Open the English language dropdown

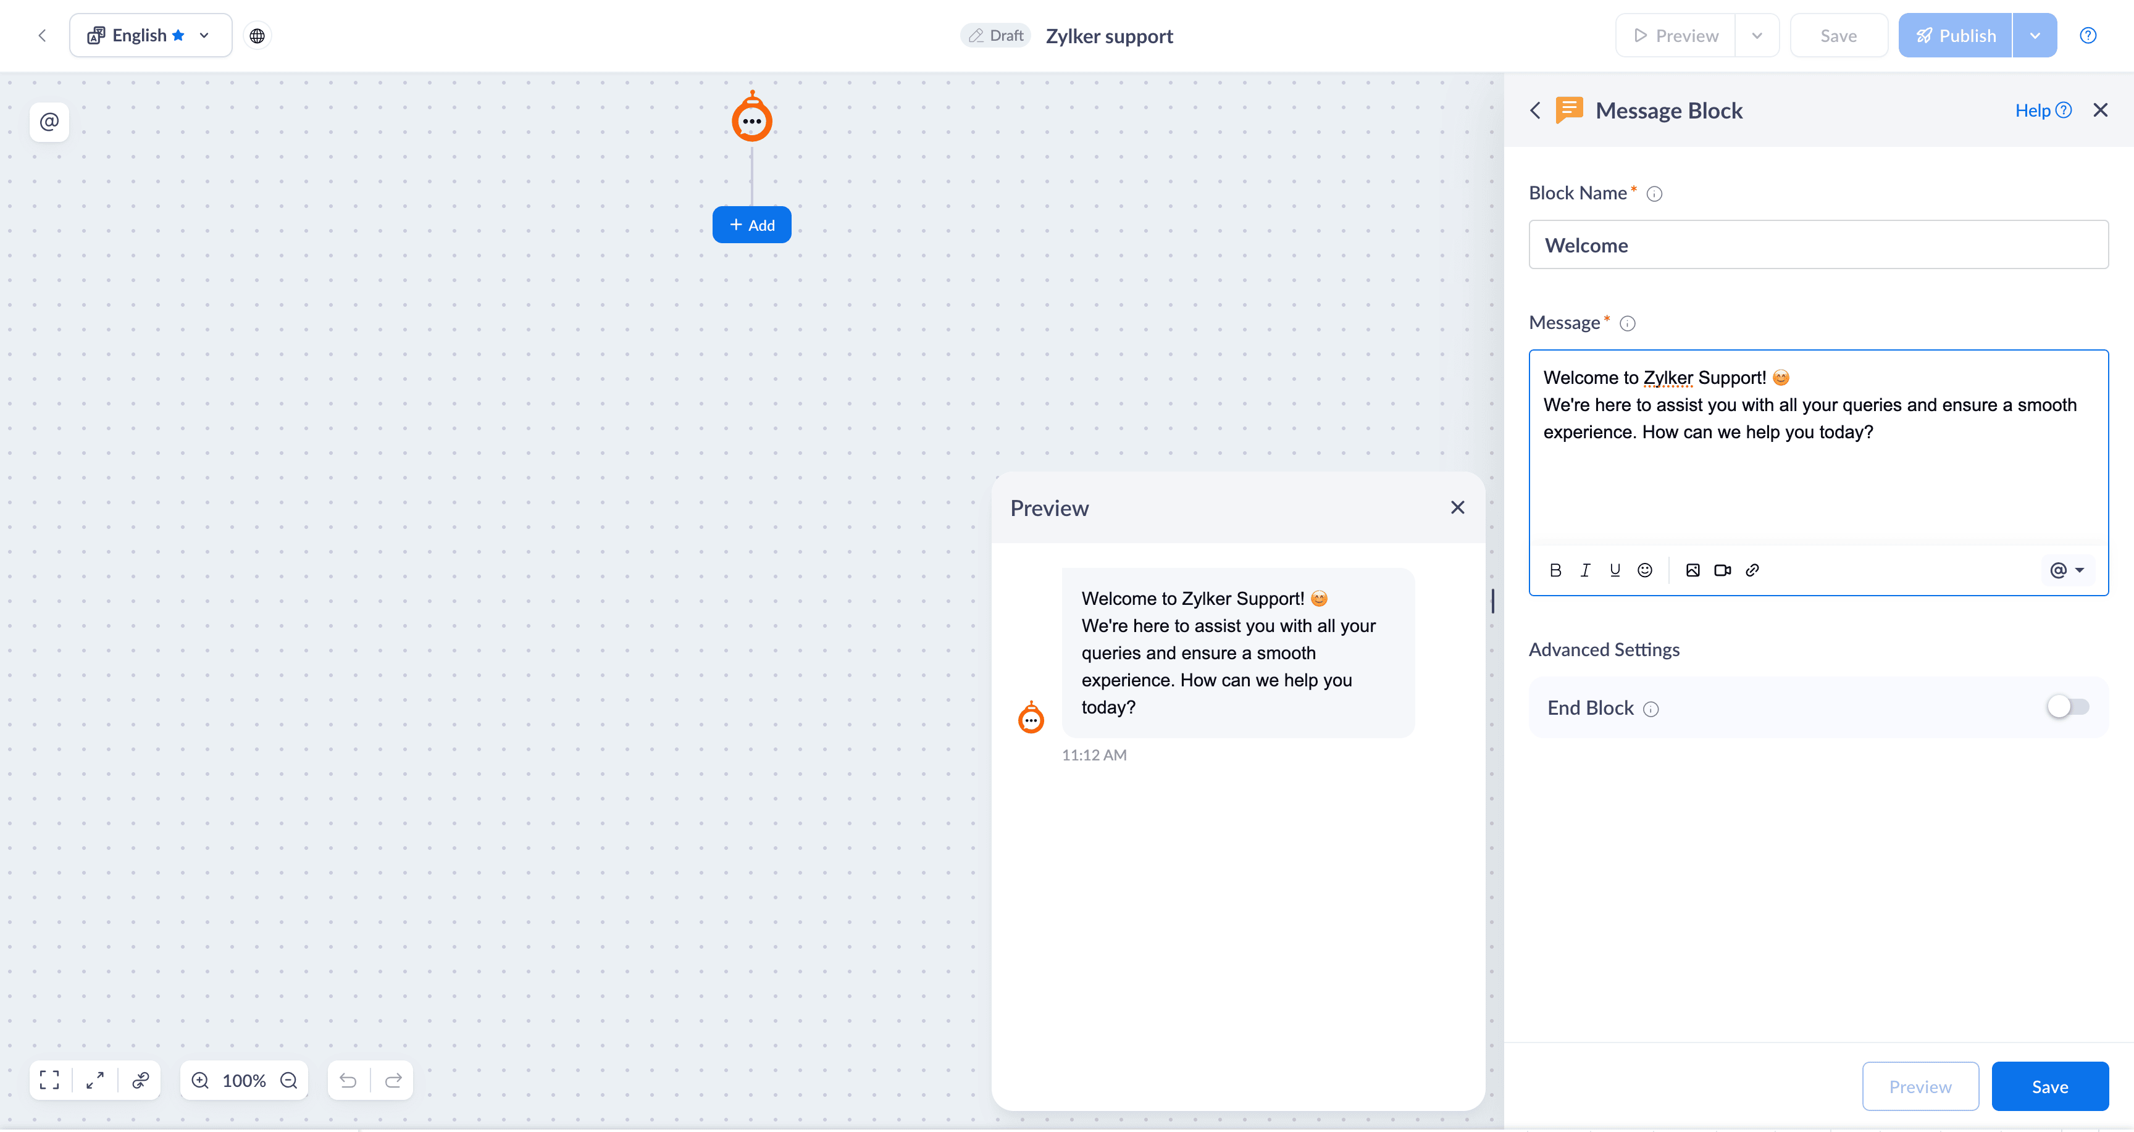coord(150,36)
